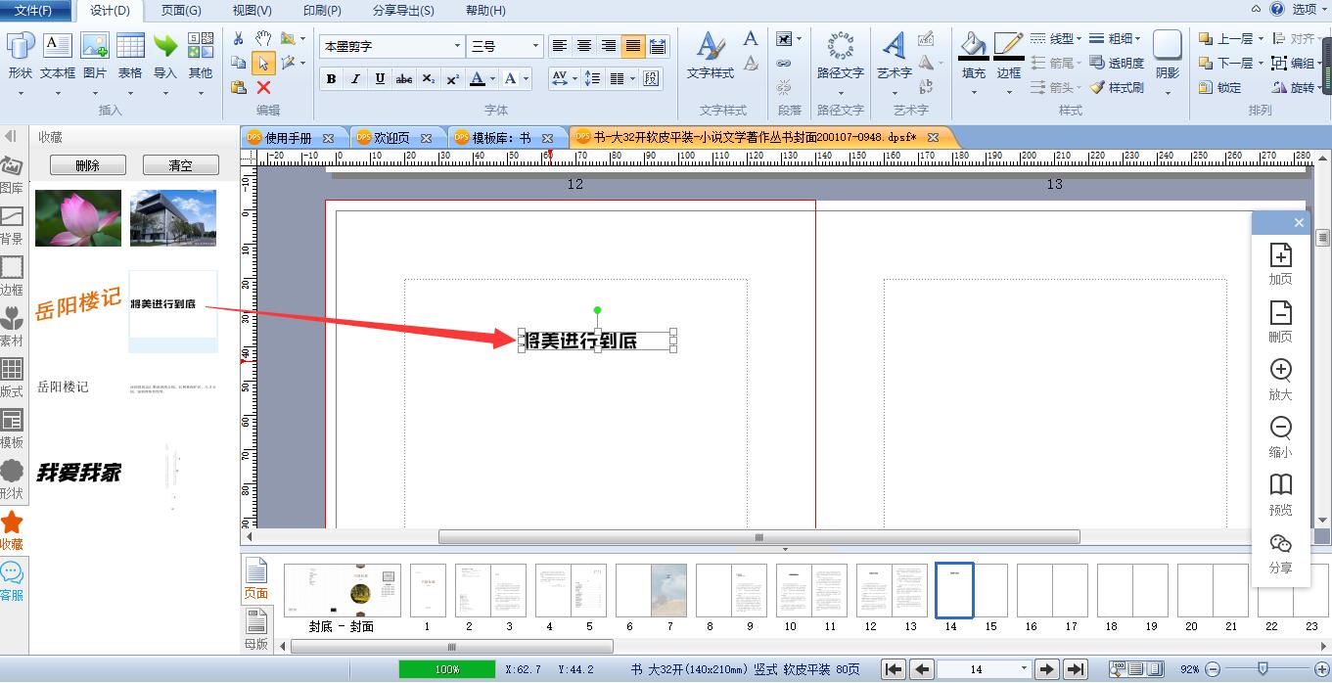Select the hand pan tool
1332x683 pixels.
pos(263,38)
